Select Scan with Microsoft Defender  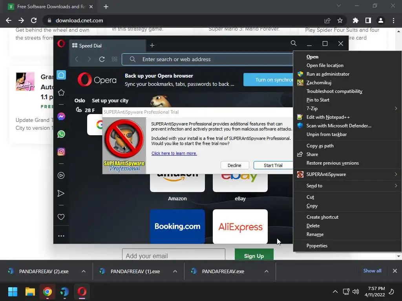point(347,126)
